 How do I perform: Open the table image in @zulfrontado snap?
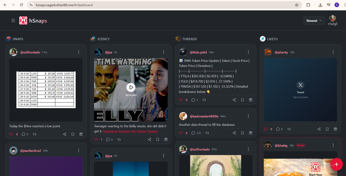click(x=46, y=90)
